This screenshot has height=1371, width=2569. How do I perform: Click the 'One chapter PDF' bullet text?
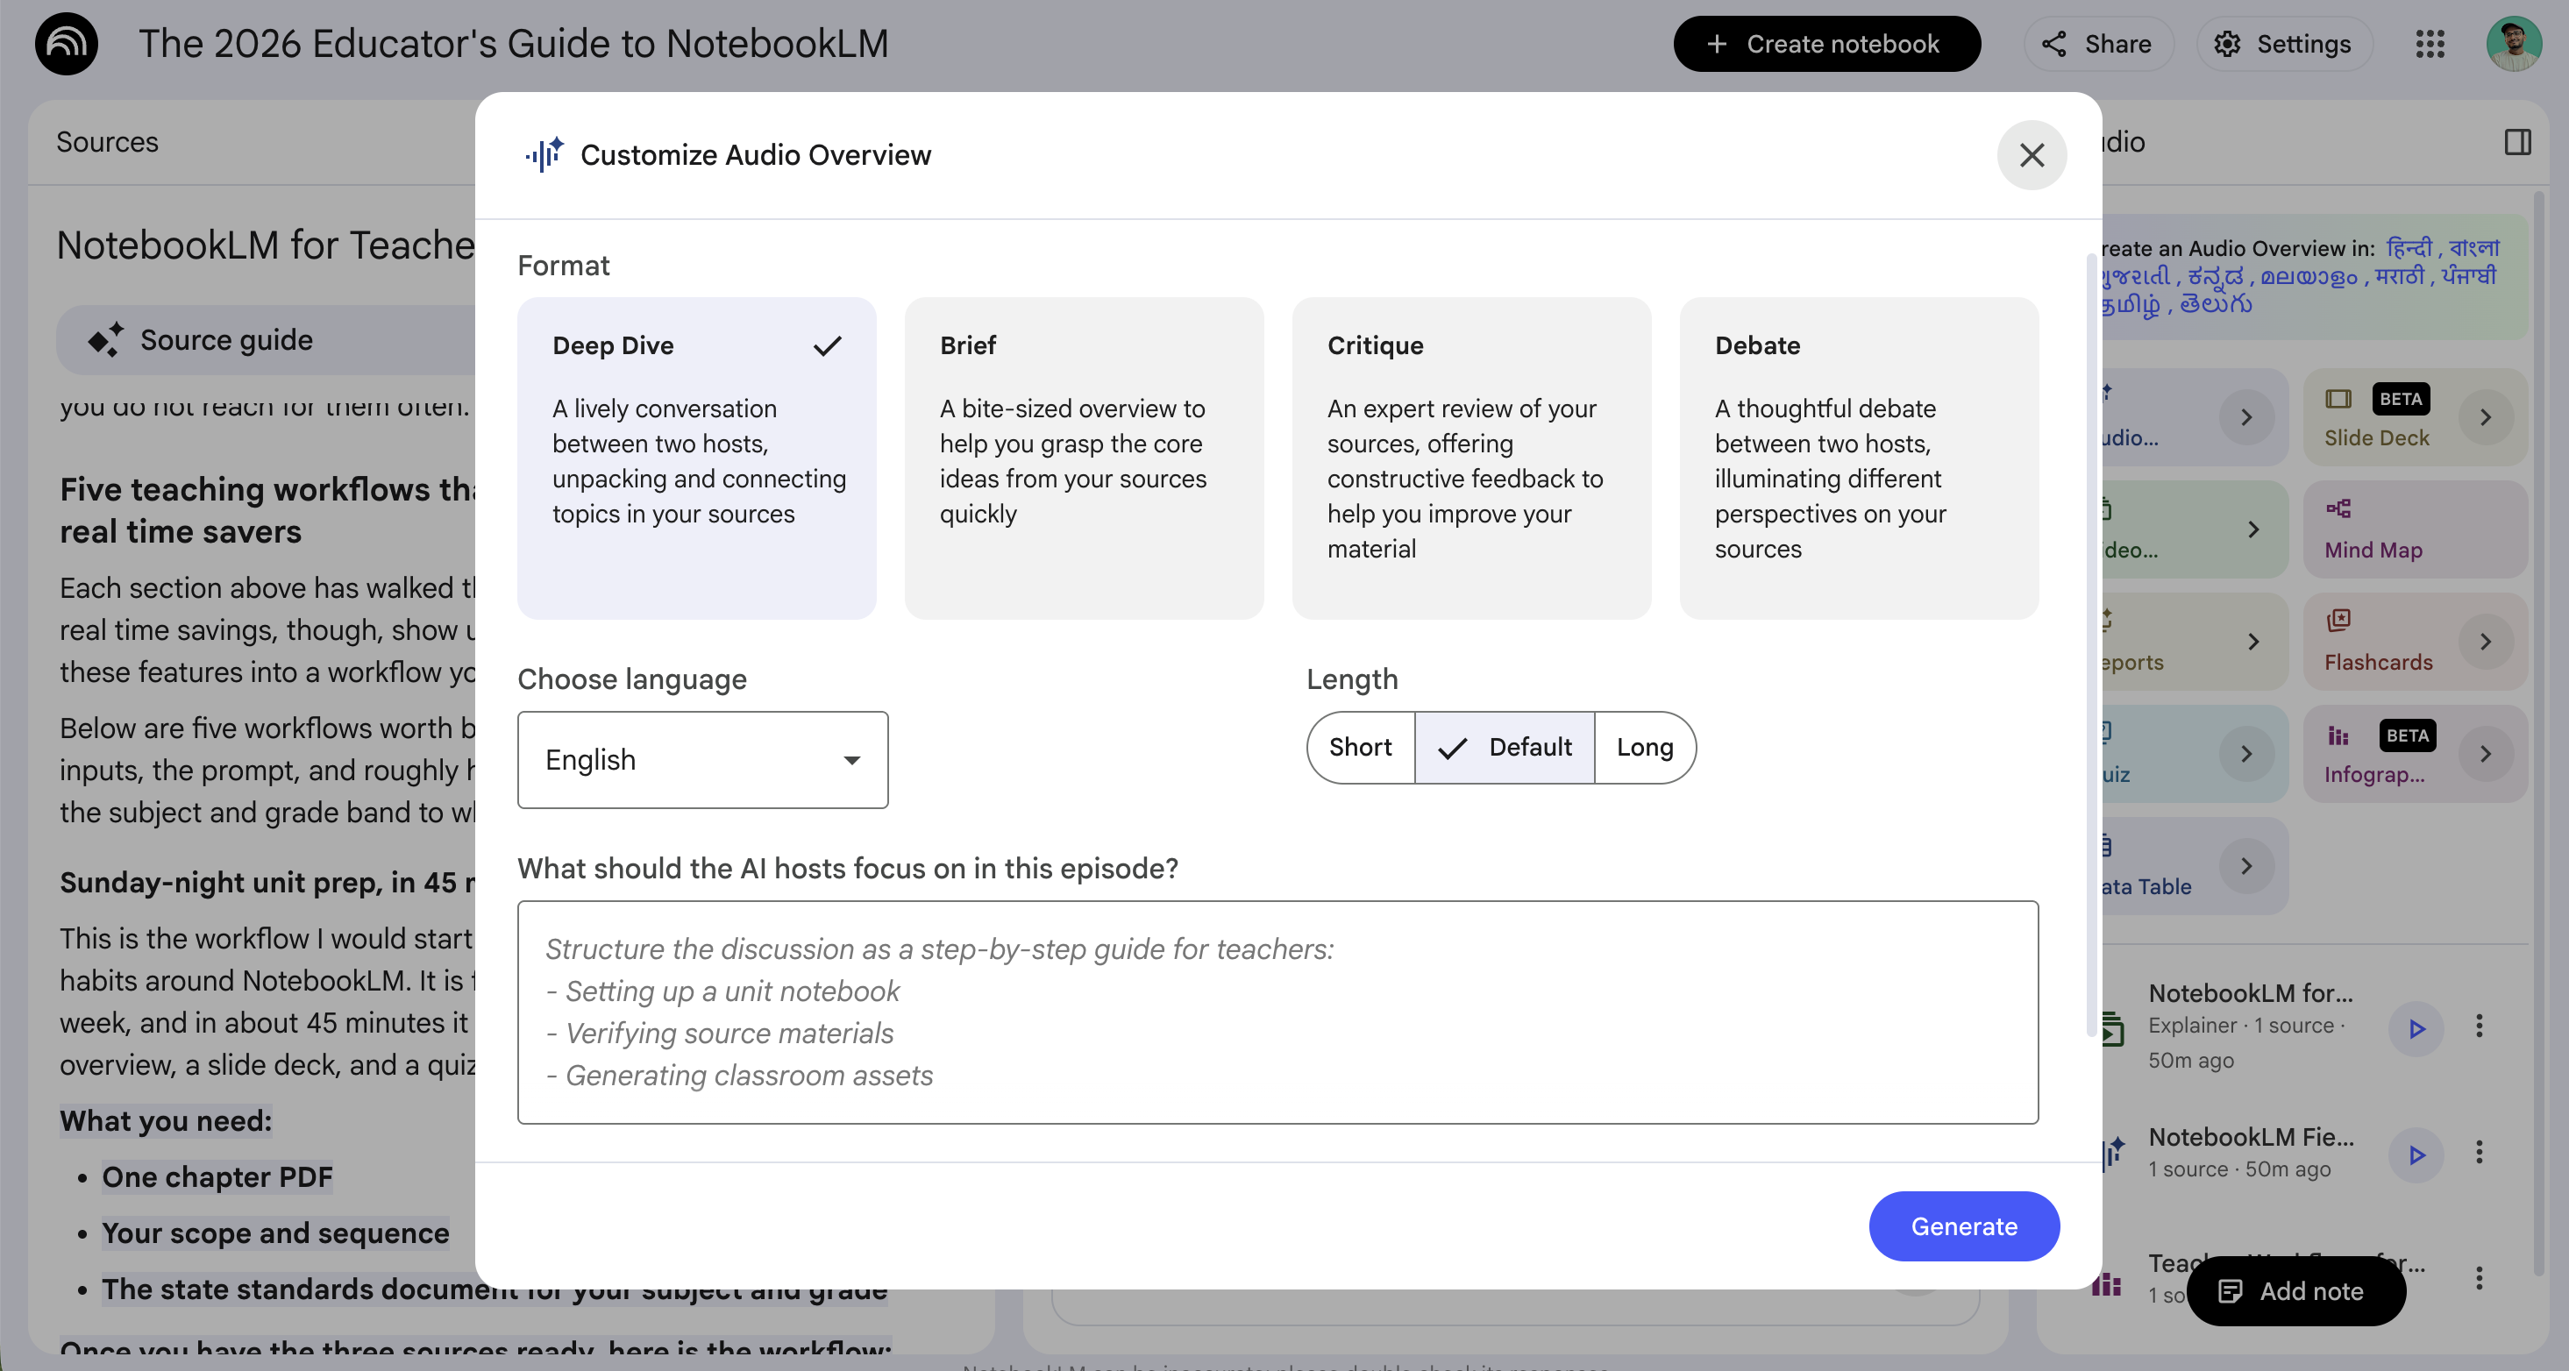(217, 1176)
